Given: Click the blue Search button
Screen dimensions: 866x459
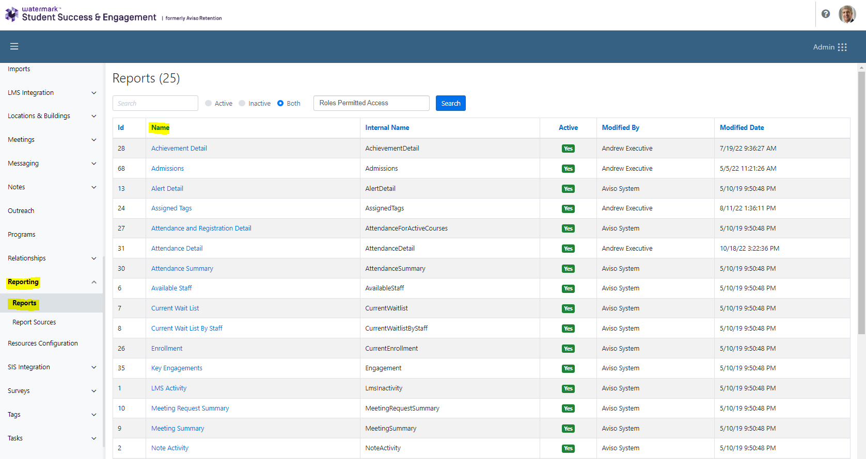Looking at the screenshot, I should pyautogui.click(x=451, y=103).
